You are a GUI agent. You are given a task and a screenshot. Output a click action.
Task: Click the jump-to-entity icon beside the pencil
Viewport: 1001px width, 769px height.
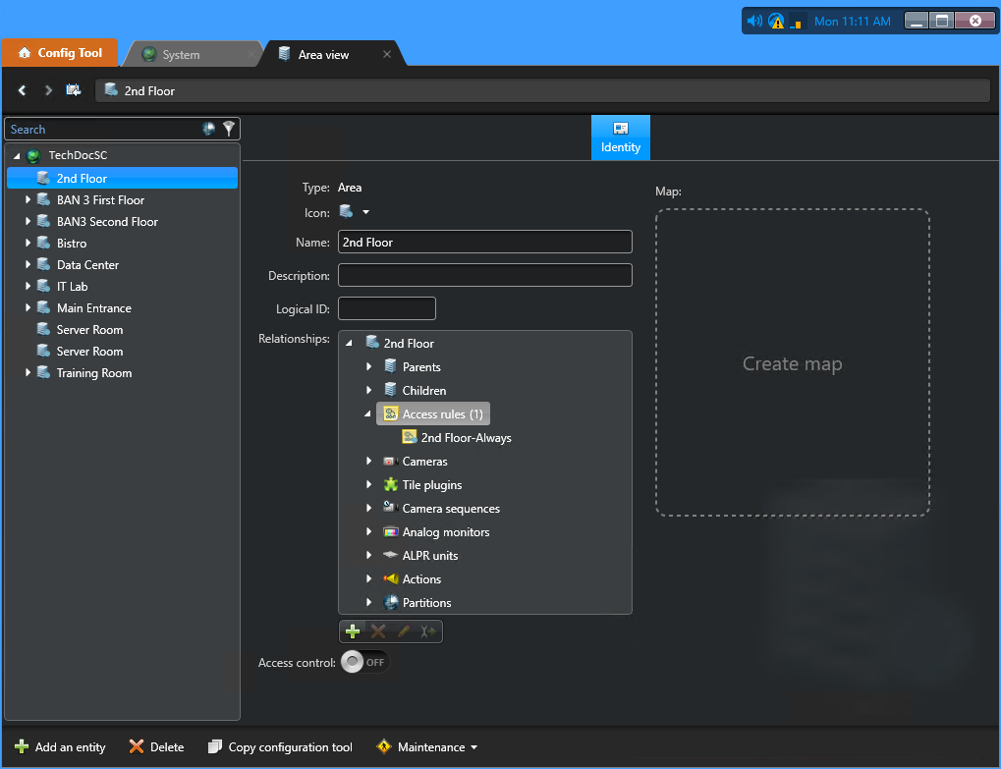[426, 631]
